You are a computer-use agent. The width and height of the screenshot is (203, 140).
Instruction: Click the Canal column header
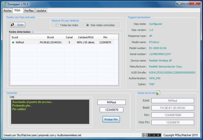click(69, 38)
